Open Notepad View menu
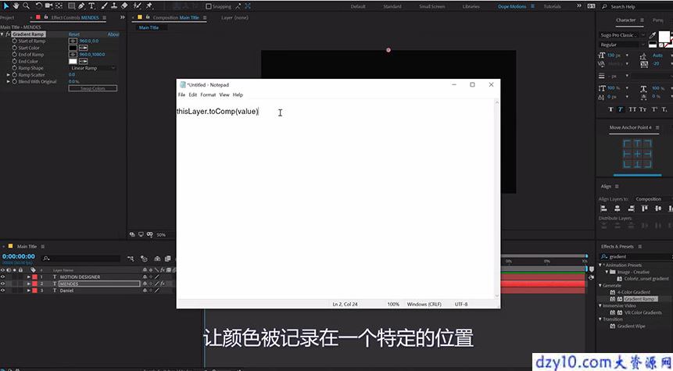The height and width of the screenshot is (371, 673). [224, 95]
